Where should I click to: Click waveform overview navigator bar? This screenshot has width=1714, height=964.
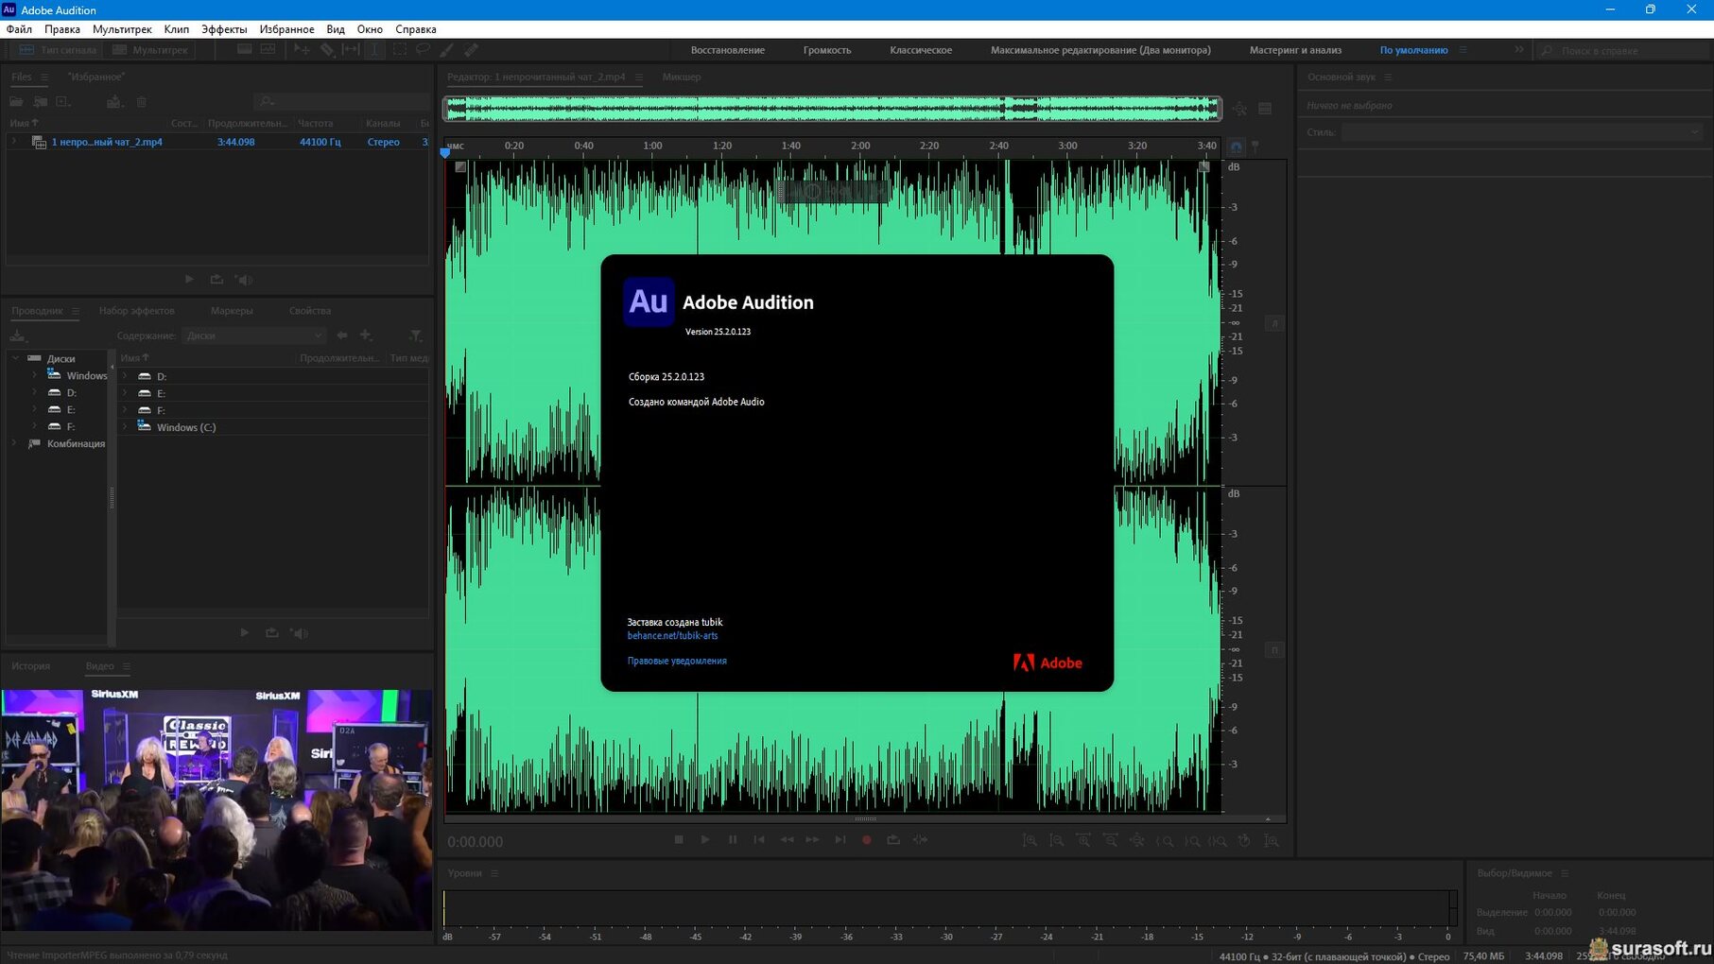pos(833,109)
